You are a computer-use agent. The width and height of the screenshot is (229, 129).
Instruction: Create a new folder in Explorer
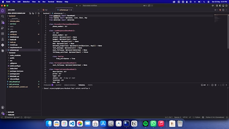[x=33, y=13]
